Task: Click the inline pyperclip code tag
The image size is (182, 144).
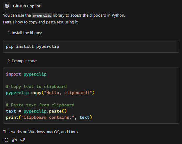Action: (x=42, y=15)
